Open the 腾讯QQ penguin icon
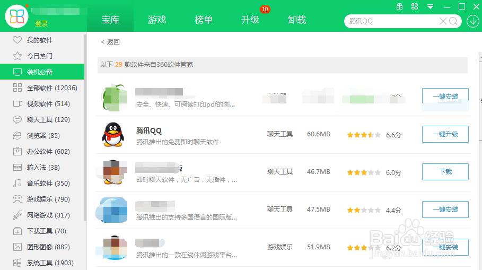The image size is (482, 270). [113, 135]
